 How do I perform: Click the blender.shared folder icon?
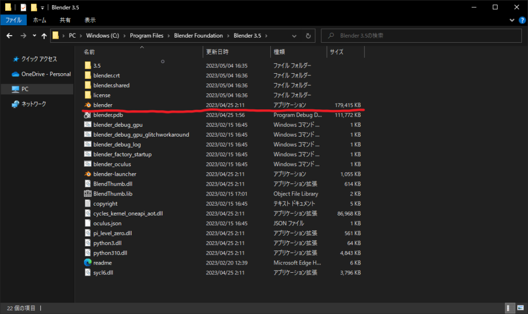(88, 85)
